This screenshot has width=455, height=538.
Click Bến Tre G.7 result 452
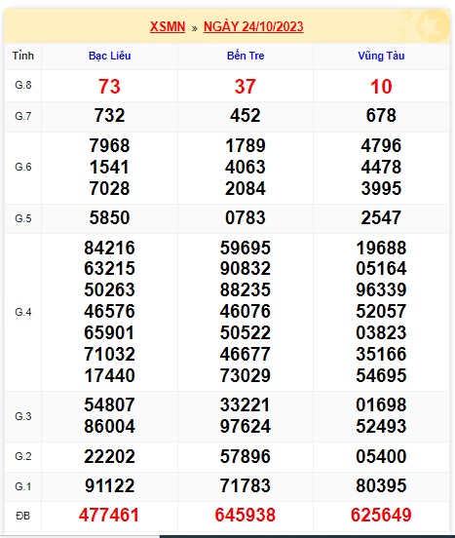tap(246, 115)
